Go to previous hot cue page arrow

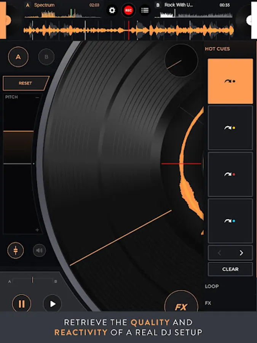point(219,253)
